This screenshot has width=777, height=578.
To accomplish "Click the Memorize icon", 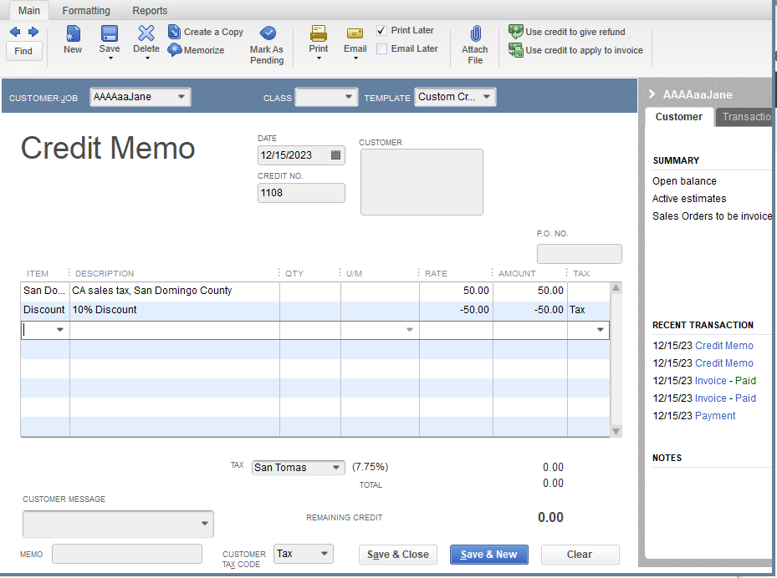I will pos(200,50).
